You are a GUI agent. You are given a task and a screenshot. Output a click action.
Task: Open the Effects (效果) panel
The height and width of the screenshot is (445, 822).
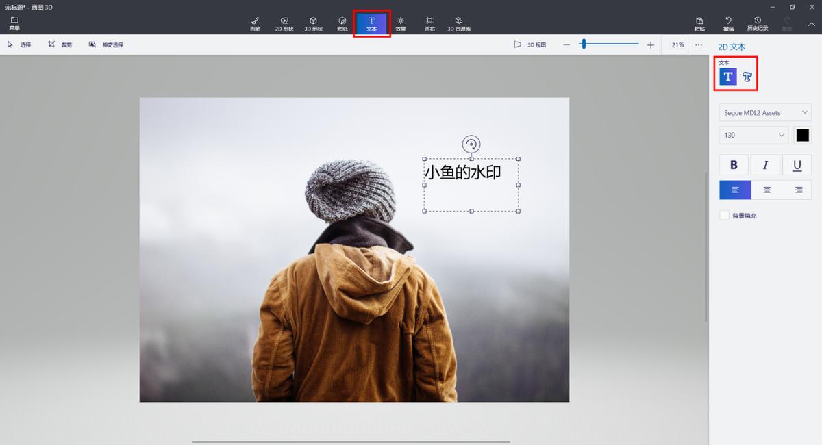coord(401,24)
